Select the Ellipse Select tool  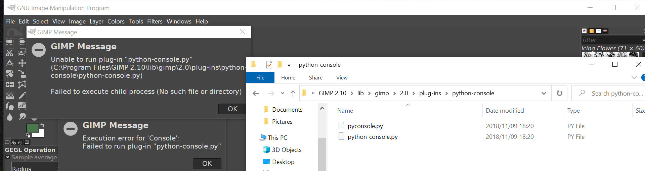[22, 42]
